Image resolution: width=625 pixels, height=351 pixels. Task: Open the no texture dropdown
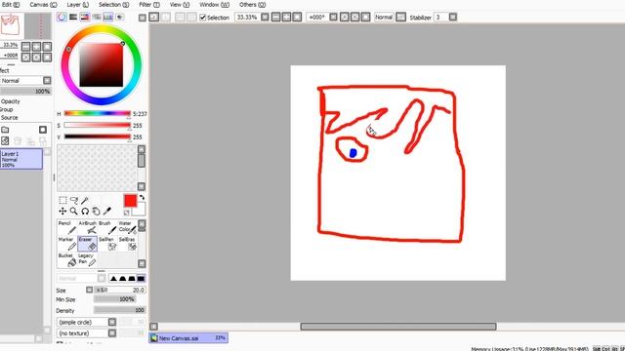pos(112,332)
